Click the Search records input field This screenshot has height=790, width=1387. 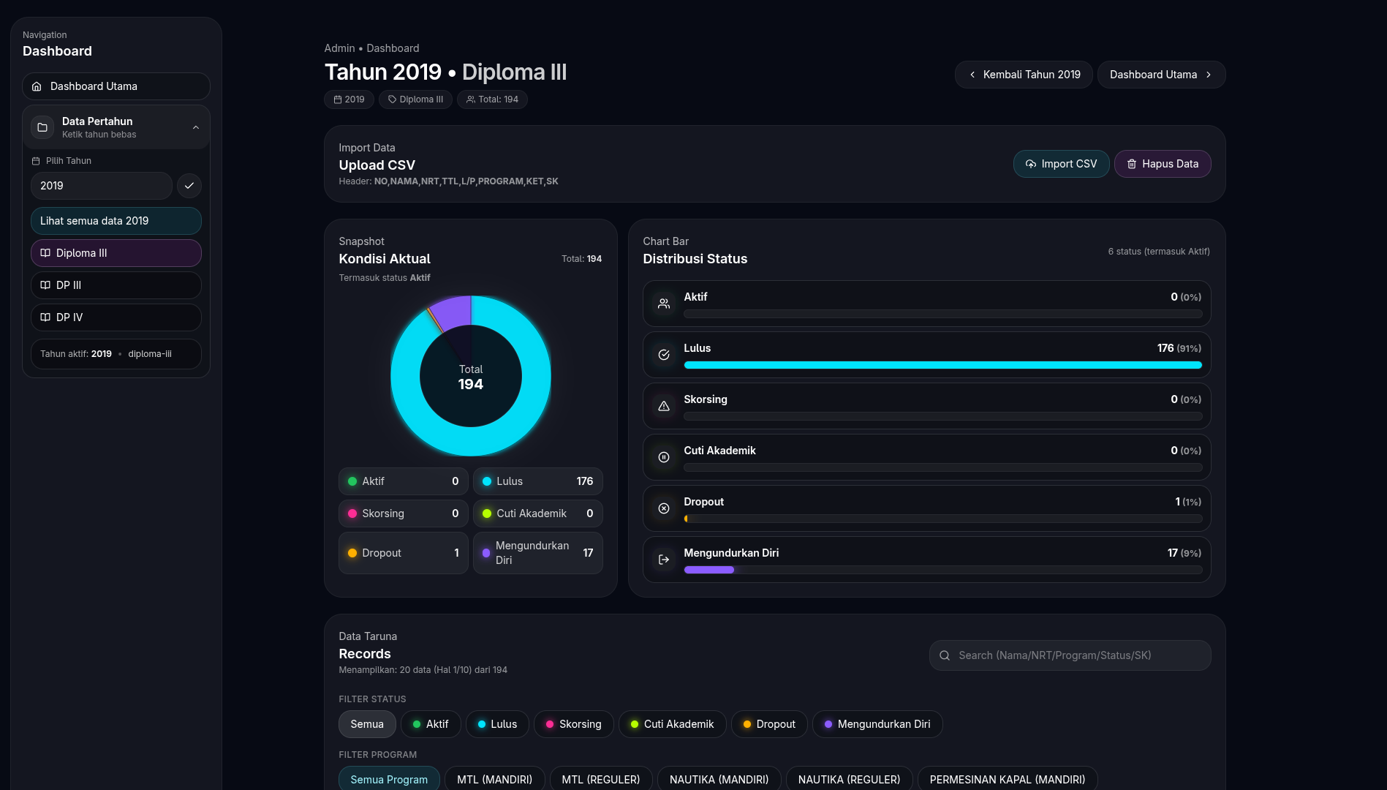point(1070,655)
